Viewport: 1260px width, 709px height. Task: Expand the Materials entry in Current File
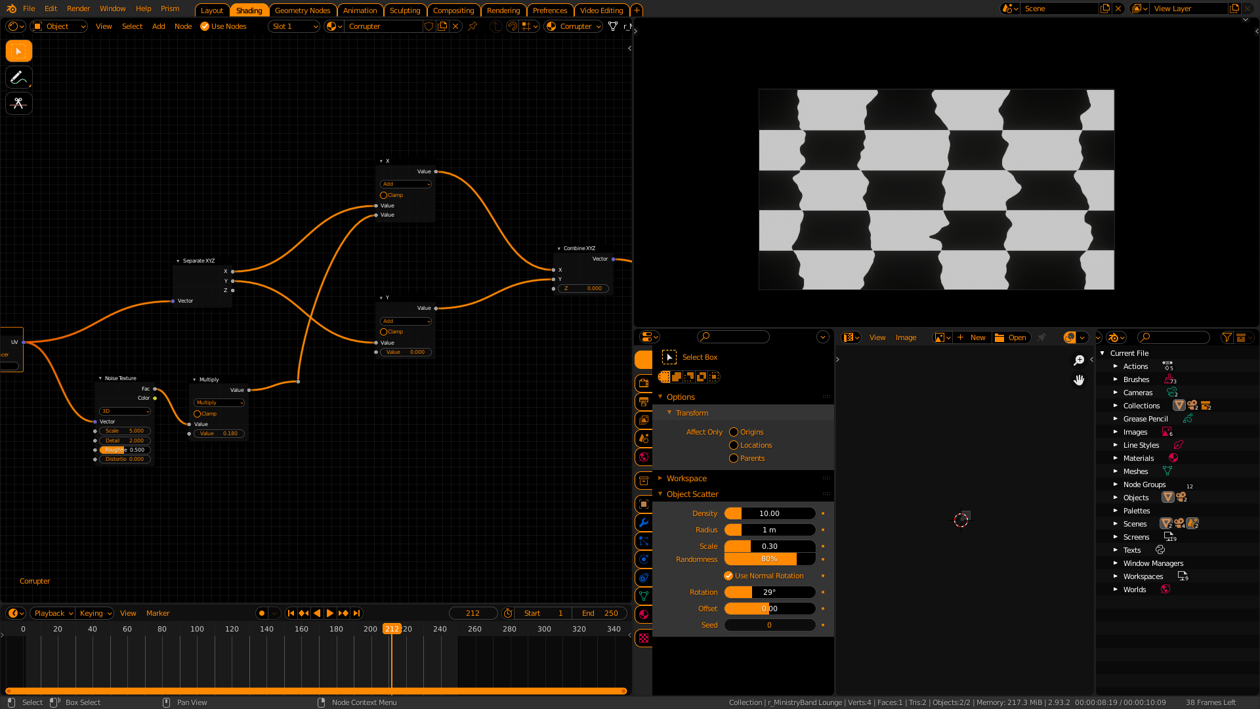1115,458
